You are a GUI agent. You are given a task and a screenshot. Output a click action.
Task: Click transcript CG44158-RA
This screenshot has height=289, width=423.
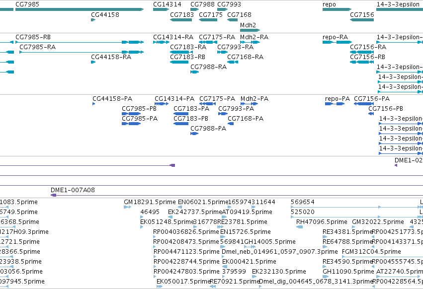93,62
